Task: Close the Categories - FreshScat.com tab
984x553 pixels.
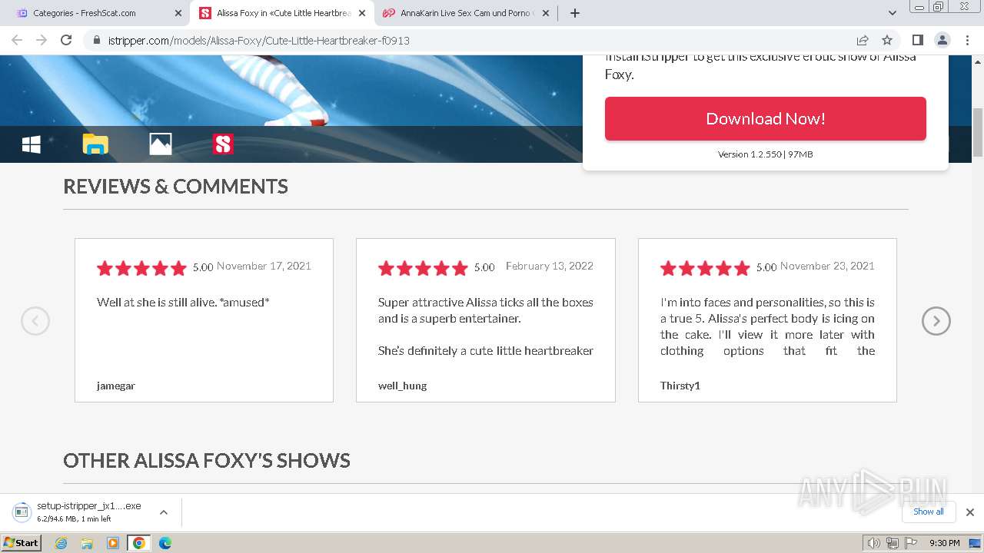Action: [178, 13]
